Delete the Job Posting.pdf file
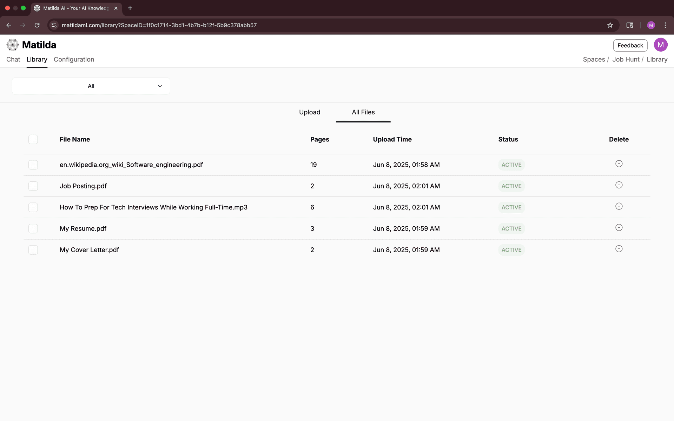Image resolution: width=674 pixels, height=421 pixels. (x=619, y=185)
